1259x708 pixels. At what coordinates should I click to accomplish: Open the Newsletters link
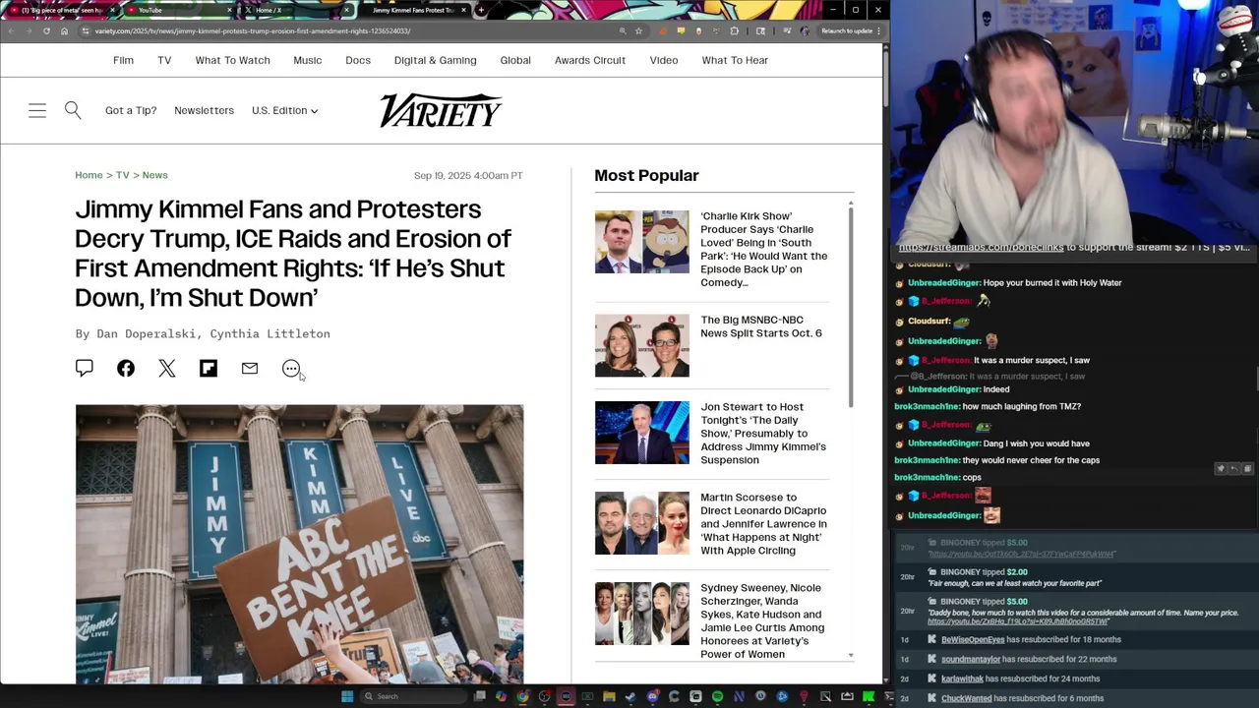[204, 110]
